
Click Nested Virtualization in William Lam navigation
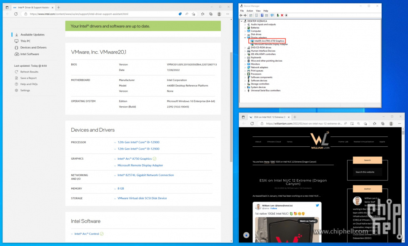tap(363, 142)
